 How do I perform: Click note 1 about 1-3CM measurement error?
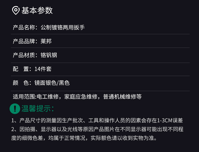97,121
